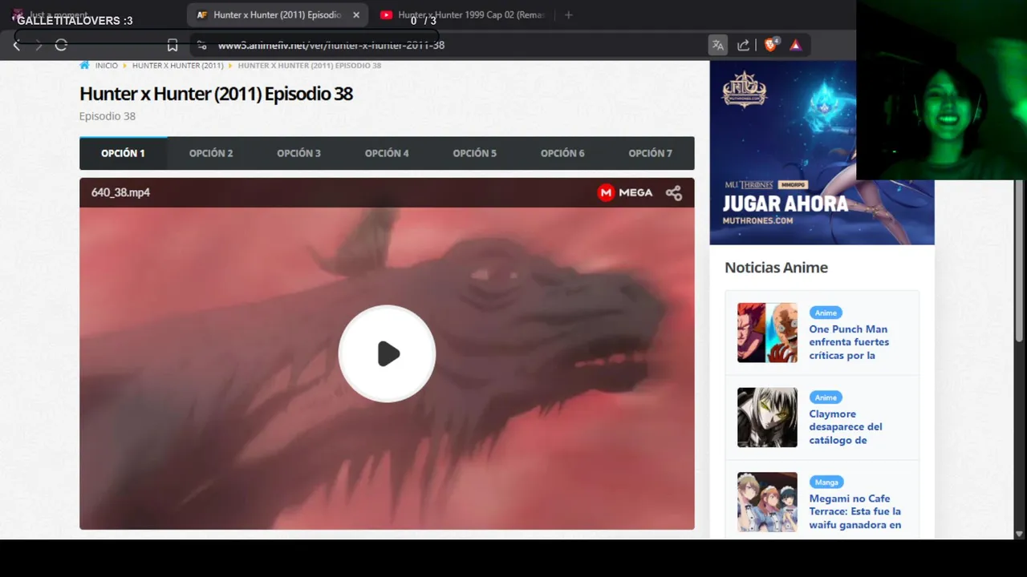This screenshot has height=577, width=1027.
Task: Click the Anime tag above Claymore
Action: click(x=826, y=397)
